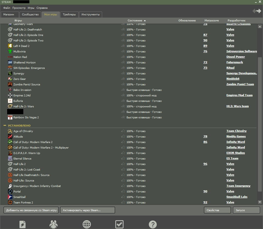Click the Zero Gear game icon

(10, 79)
